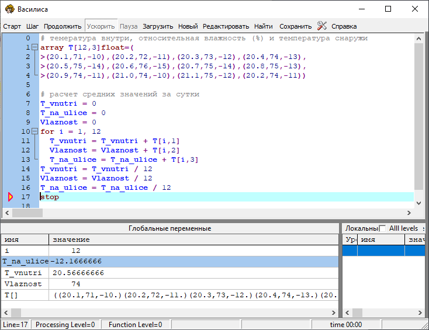Click Продолжить in the toolbar
The width and height of the screenshot is (429, 330).
pyautogui.click(x=63, y=26)
